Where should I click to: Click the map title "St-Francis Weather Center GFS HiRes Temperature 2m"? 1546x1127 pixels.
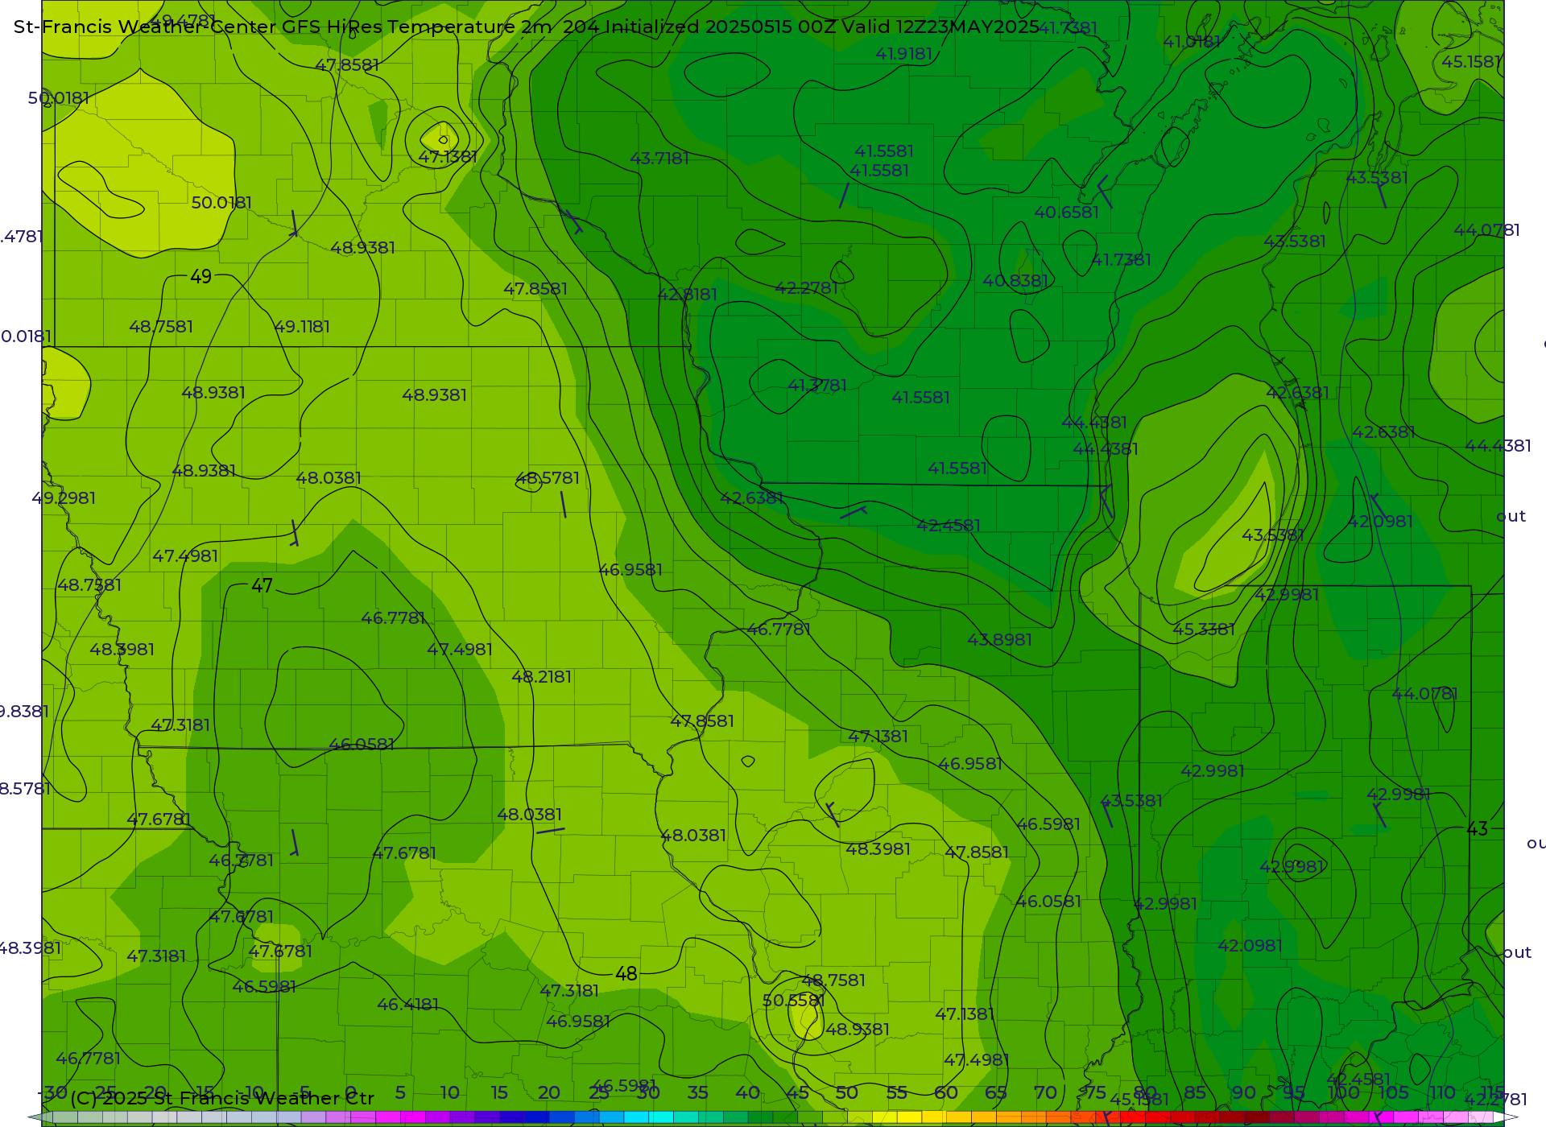[x=283, y=27]
